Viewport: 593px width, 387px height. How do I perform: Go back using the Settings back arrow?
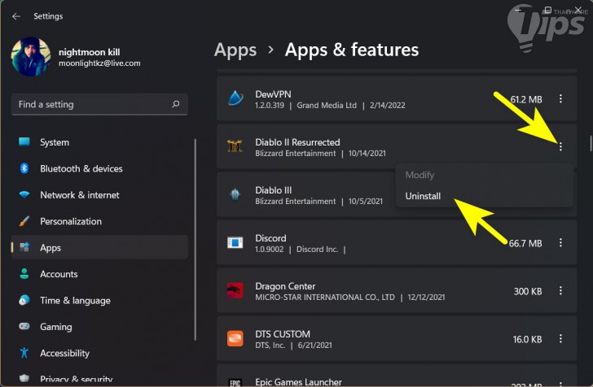[16, 16]
